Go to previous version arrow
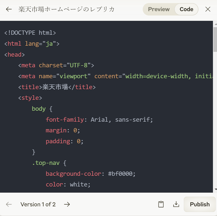The image size is (217, 216). [x=9, y=204]
